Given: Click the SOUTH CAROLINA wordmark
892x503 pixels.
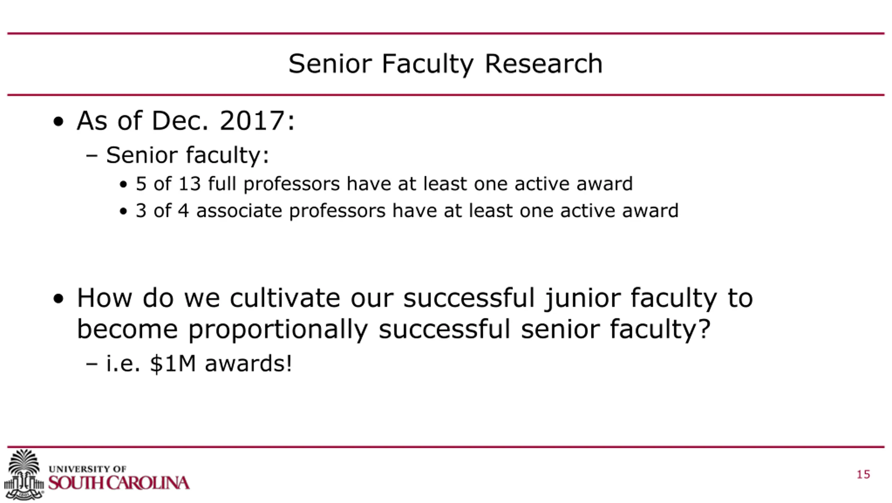Looking at the screenshot, I should pos(119,483).
